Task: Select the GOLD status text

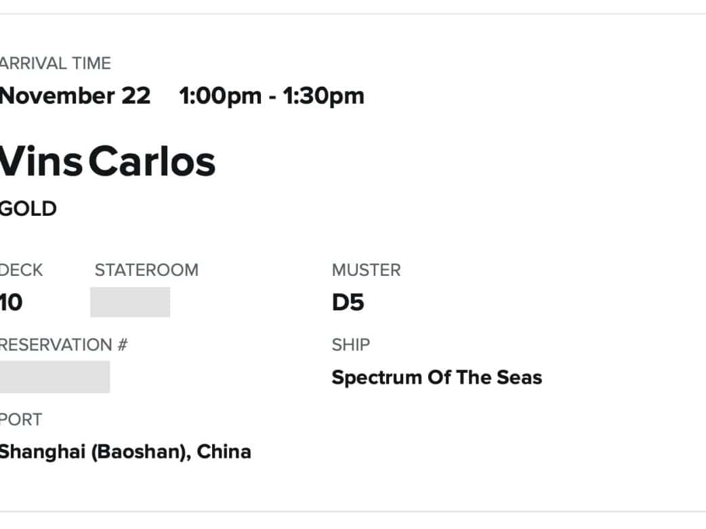Action: coord(28,209)
